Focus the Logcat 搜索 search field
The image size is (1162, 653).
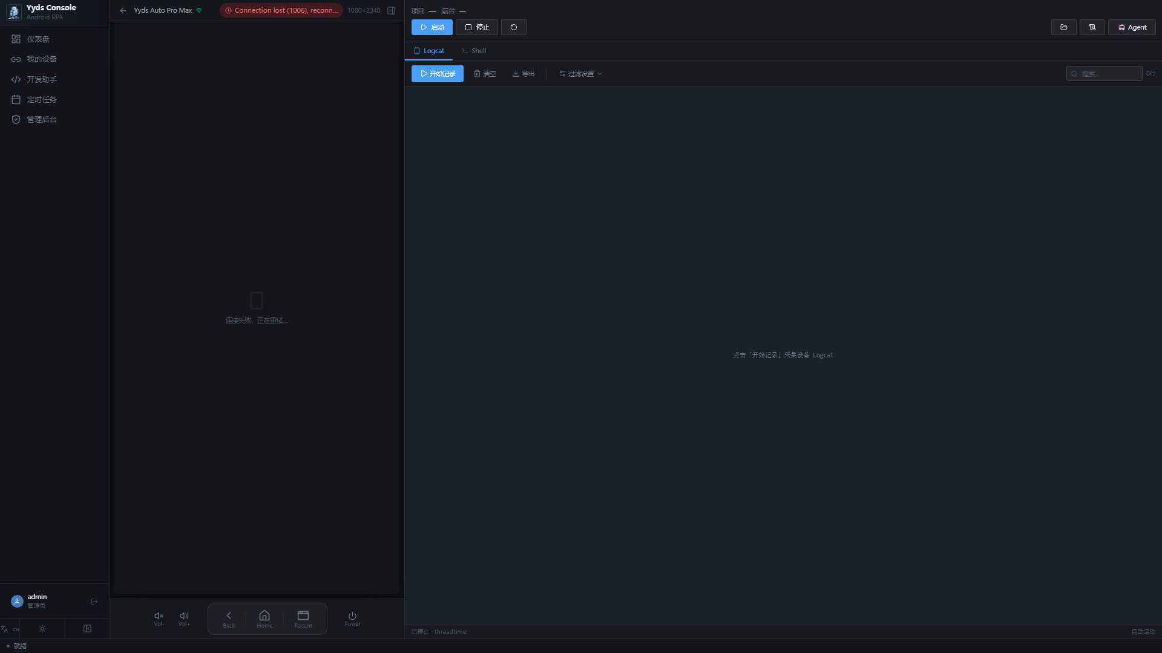point(1104,74)
